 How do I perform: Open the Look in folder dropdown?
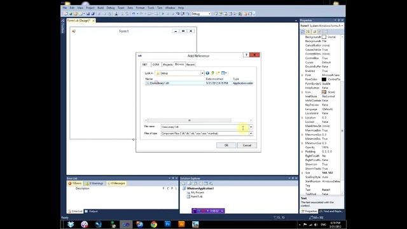(x=202, y=73)
